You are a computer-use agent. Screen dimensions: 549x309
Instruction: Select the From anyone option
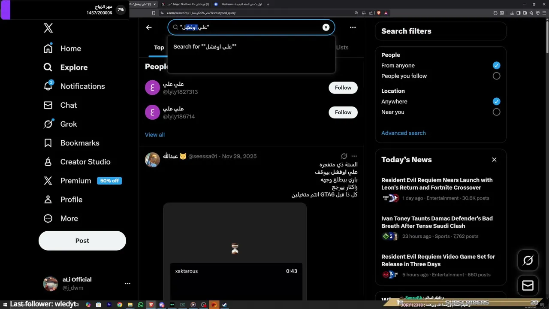coord(496,66)
